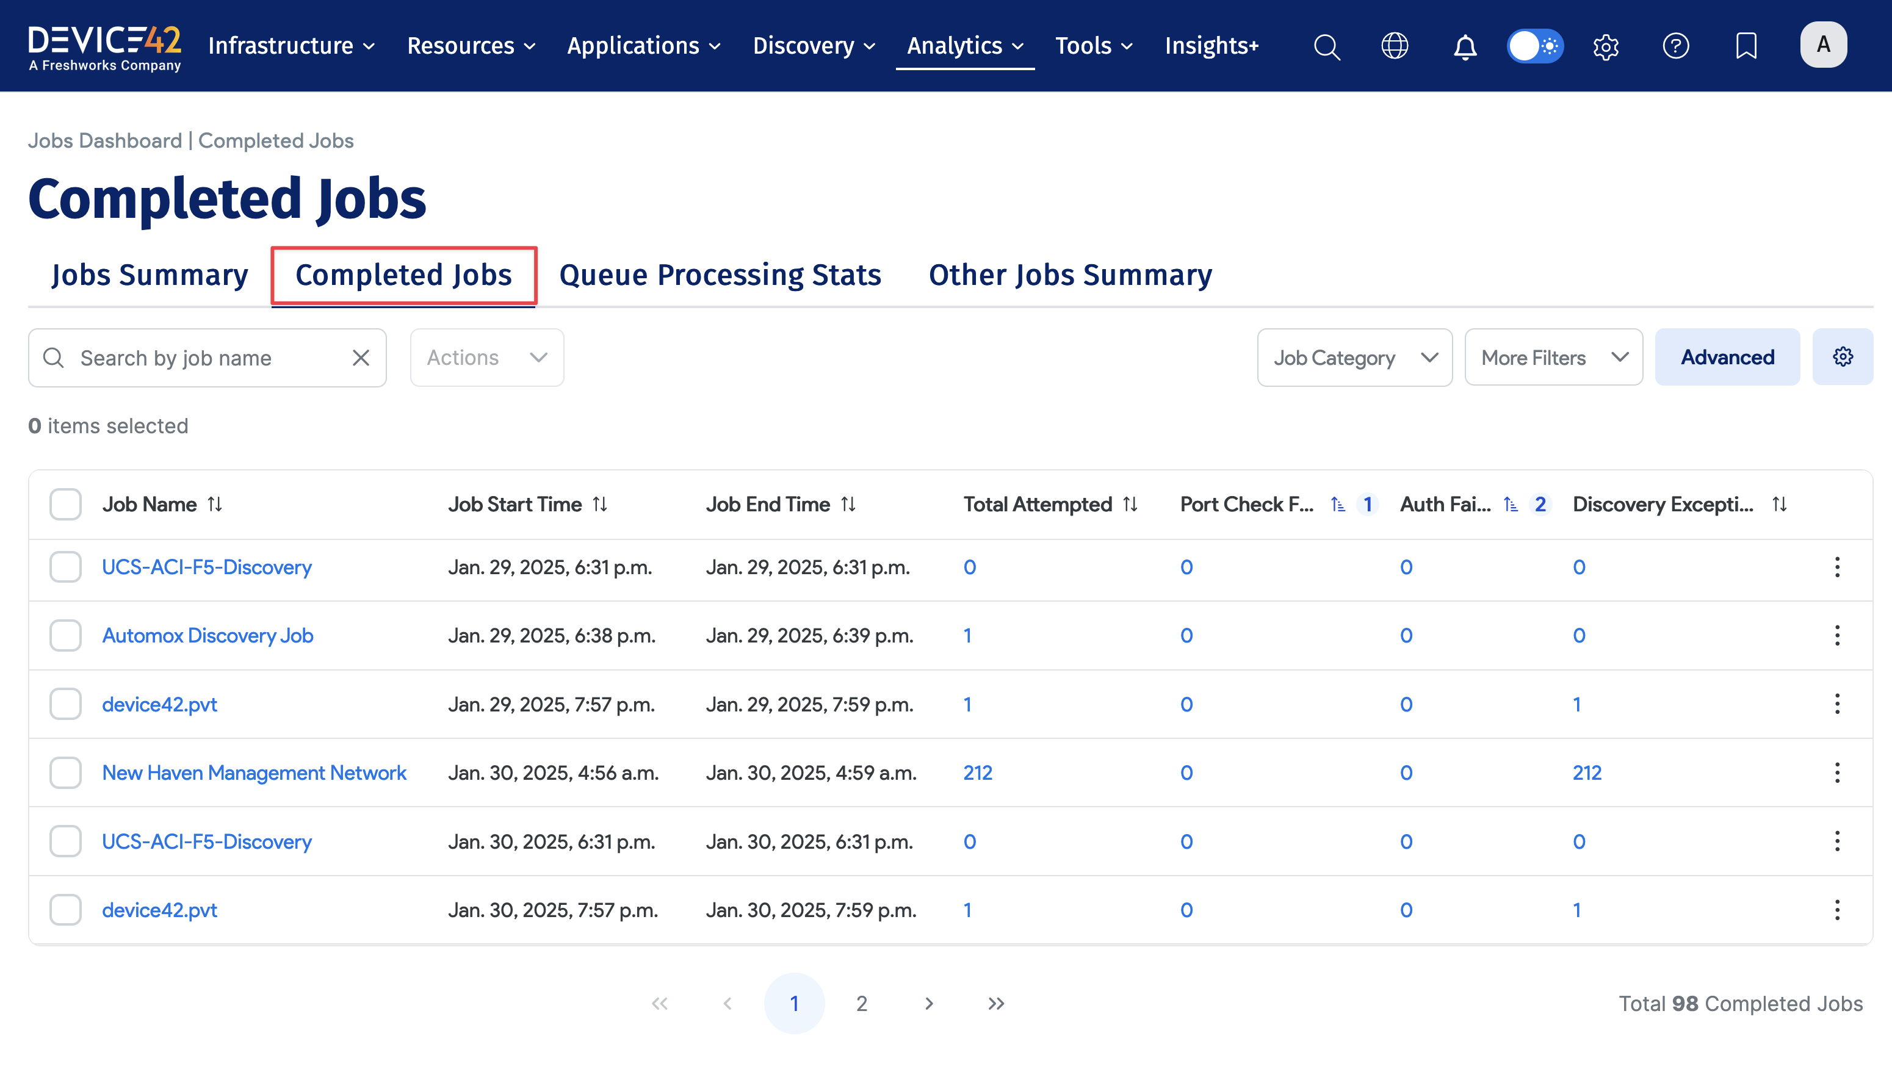Viewport: 1892px width, 1069px height.
Task: Switch to the Completed Jobs tab
Action: pyautogui.click(x=403, y=275)
